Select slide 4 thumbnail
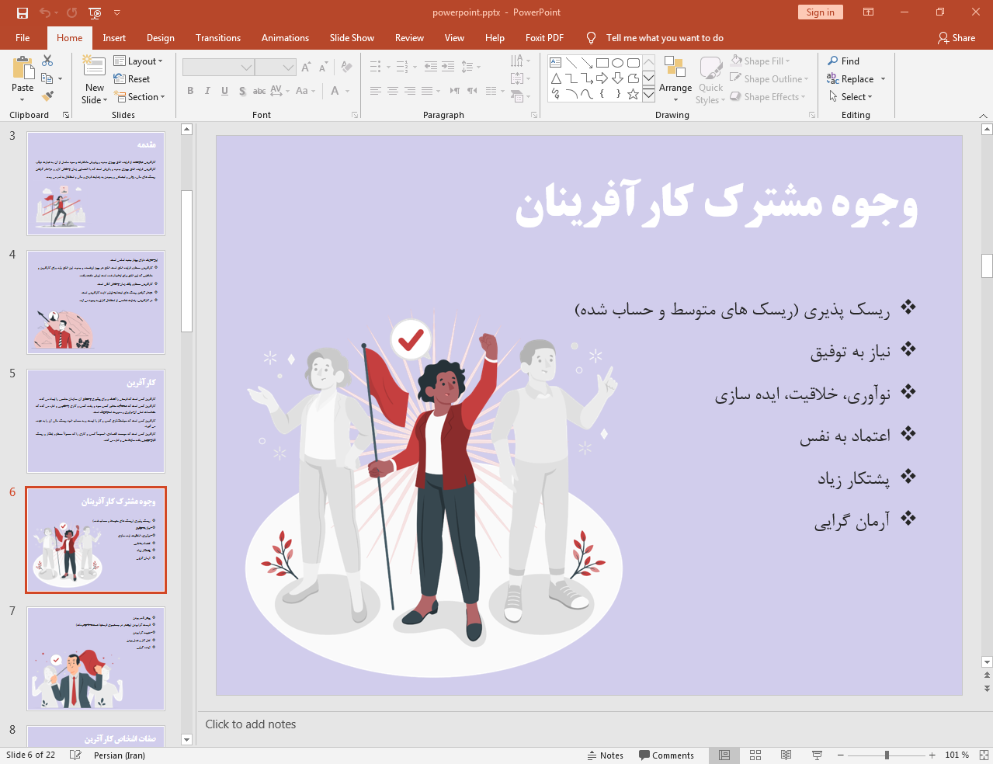Viewport: 993px width, 764px height. 95,302
